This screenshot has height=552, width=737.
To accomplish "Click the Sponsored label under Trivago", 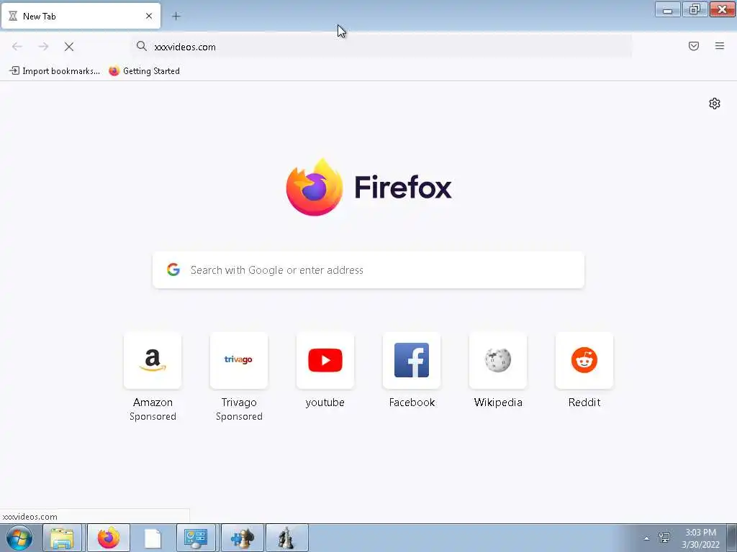I will 239,416.
